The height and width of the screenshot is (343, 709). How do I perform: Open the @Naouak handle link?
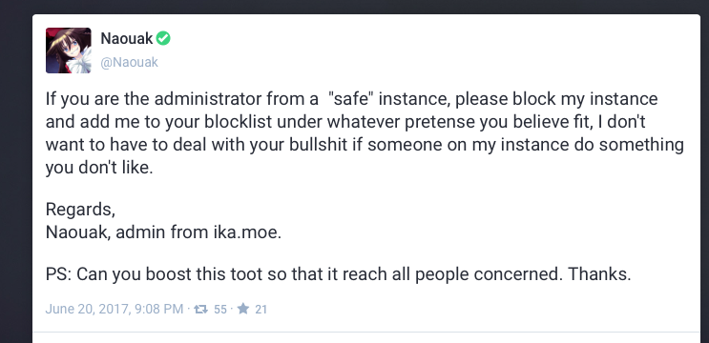pyautogui.click(x=130, y=62)
